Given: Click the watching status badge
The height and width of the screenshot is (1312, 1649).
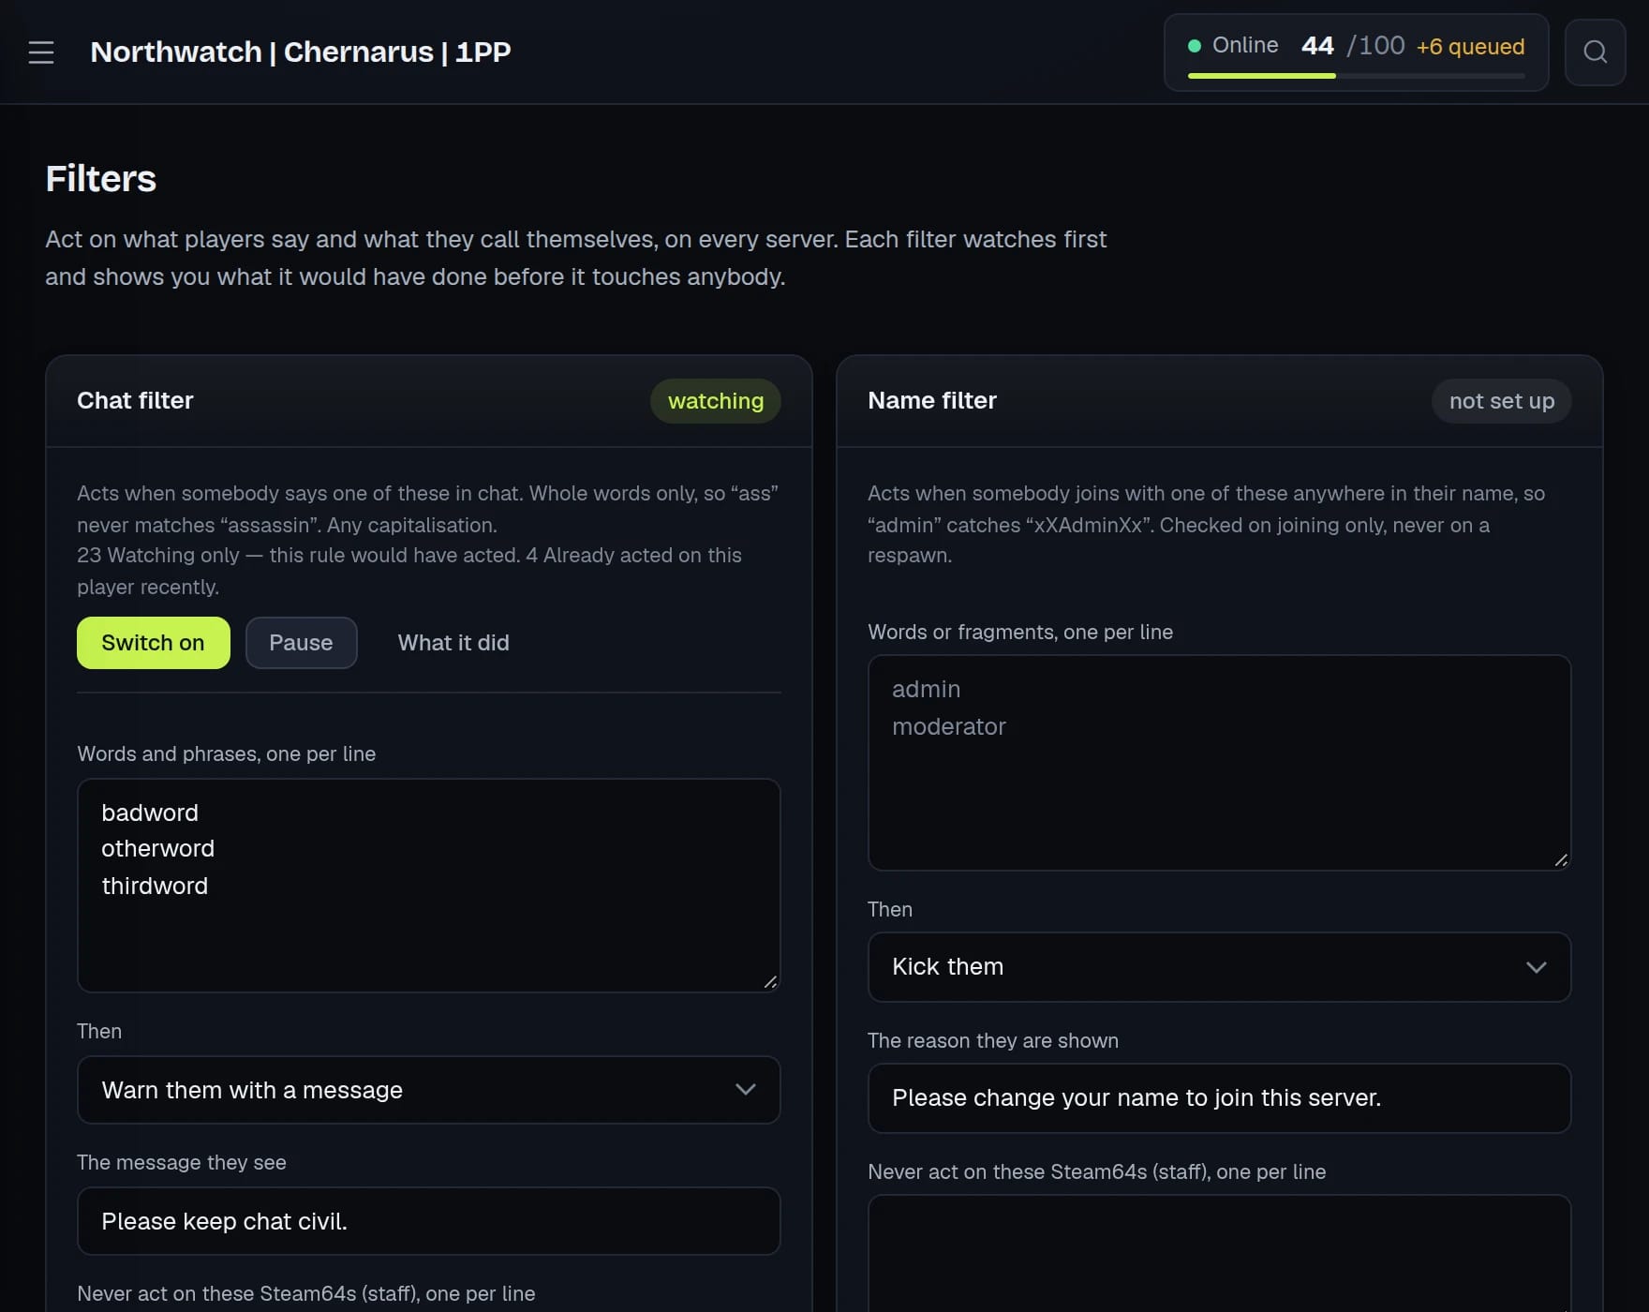Looking at the screenshot, I should (x=716, y=401).
